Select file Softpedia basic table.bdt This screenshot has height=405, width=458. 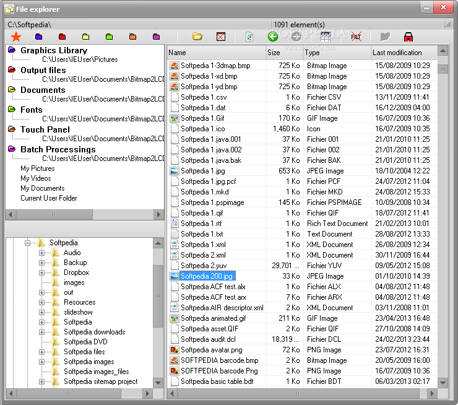pos(217,381)
